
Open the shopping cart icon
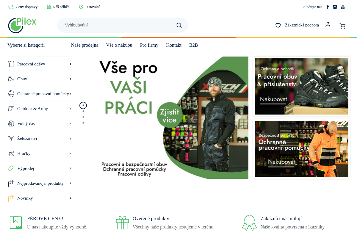point(342,26)
